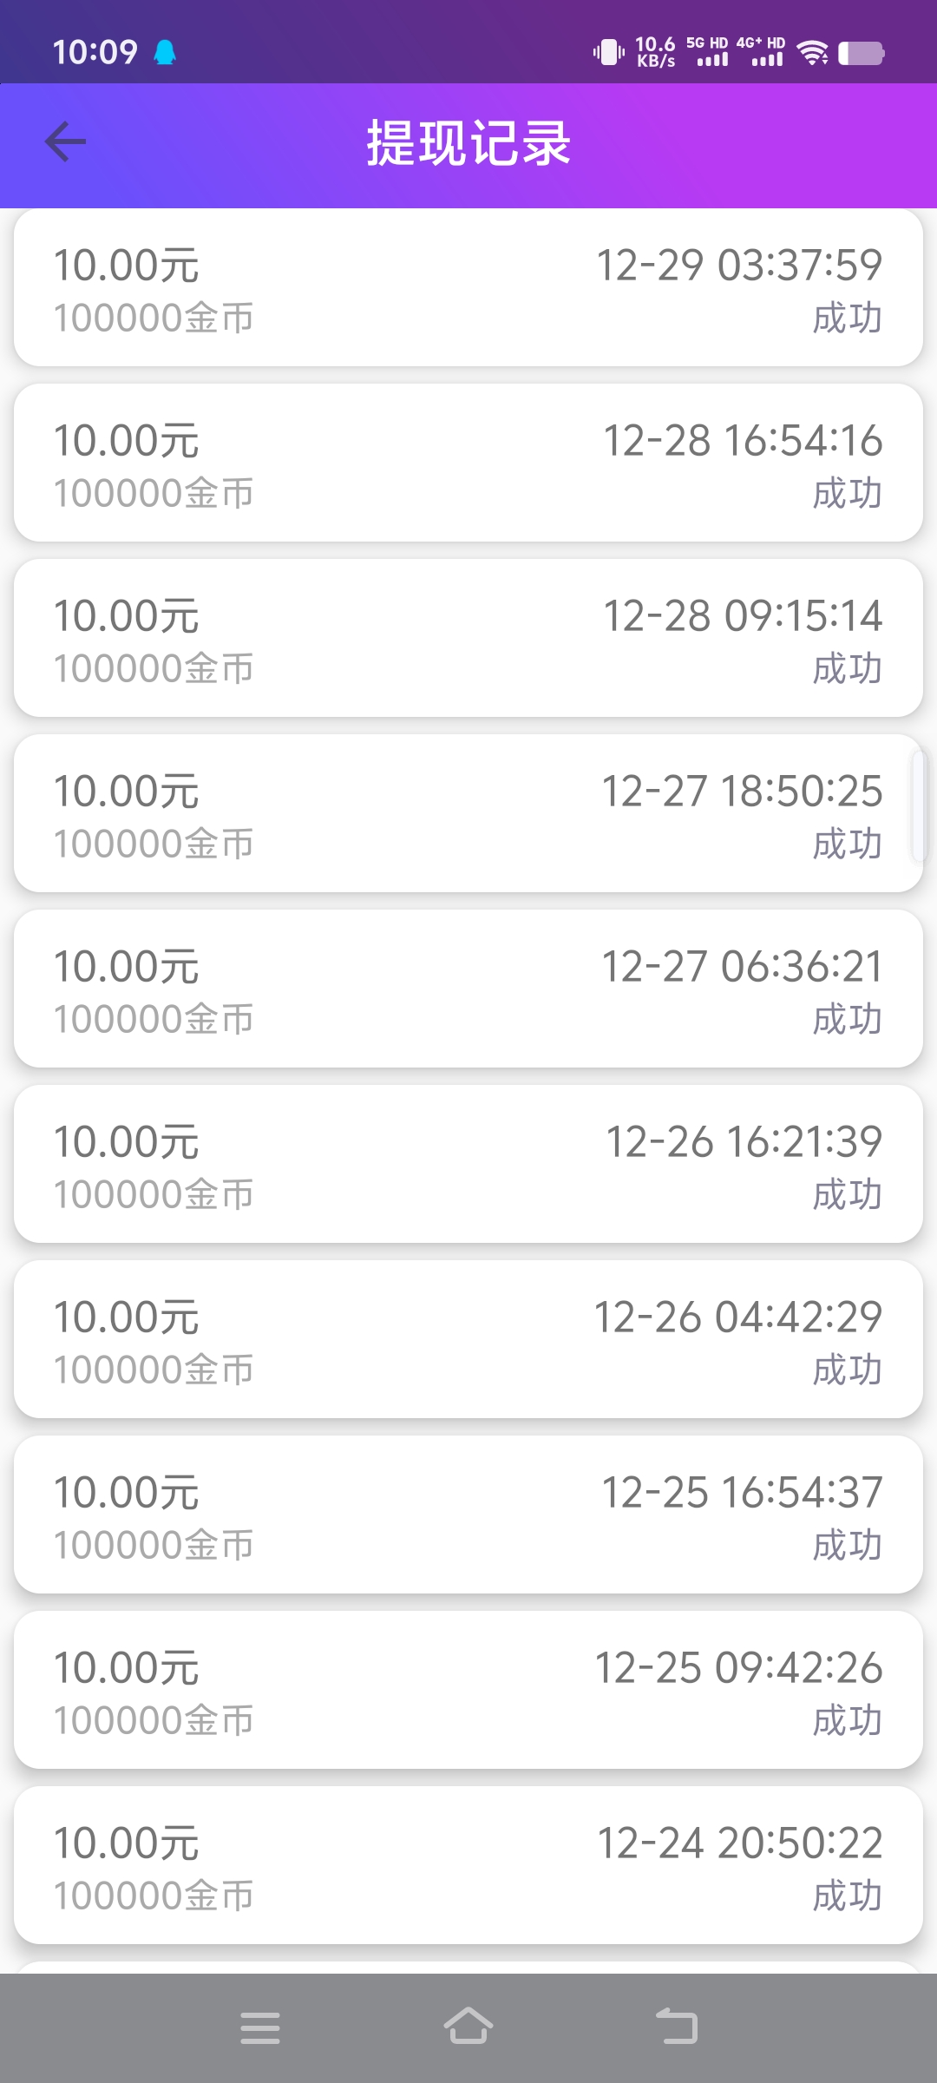This screenshot has height=2083, width=937.
Task: Tap the 12-27 18:50:25 withdrawal record
Action: pyautogui.click(x=468, y=814)
